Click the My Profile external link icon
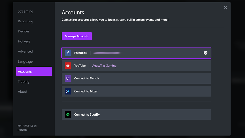The width and height of the screenshot is (245, 138). coord(35,126)
